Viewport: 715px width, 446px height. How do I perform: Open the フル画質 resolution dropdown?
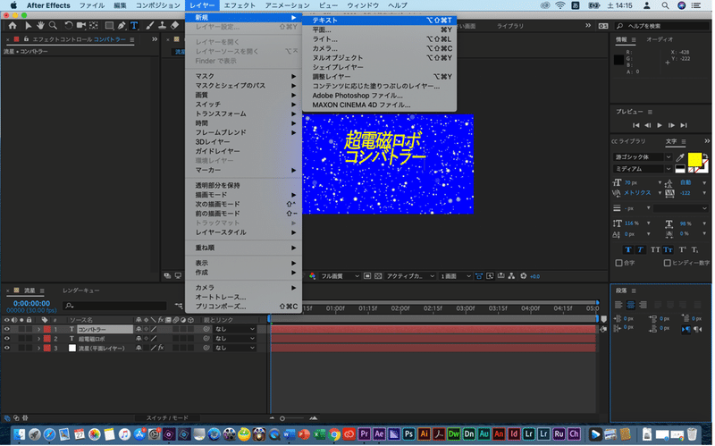click(340, 276)
